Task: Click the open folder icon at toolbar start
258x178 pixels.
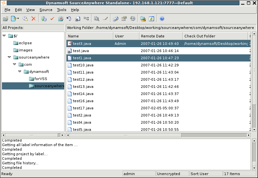Action: click(x=5, y=19)
